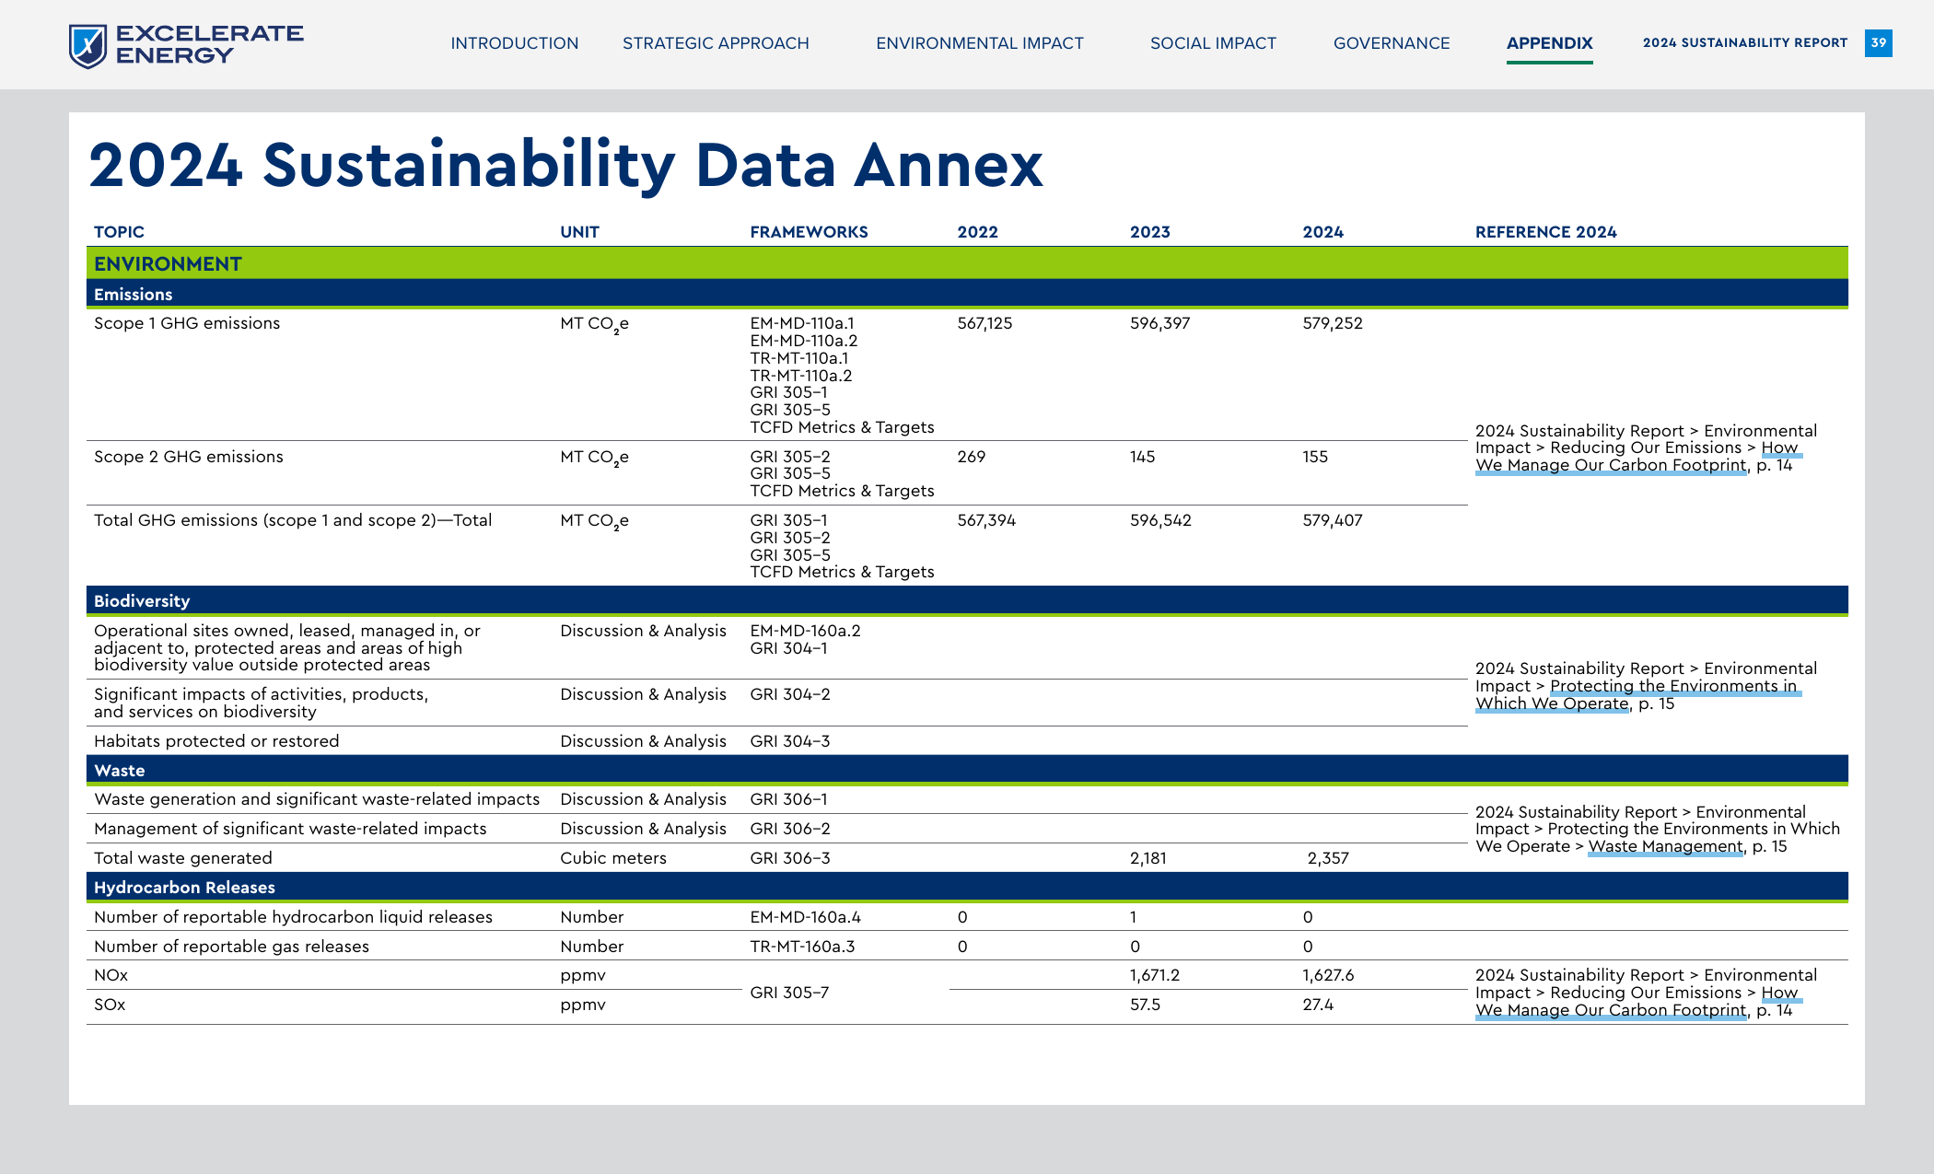Select Scope 1 2022 value 567,125

984,323
